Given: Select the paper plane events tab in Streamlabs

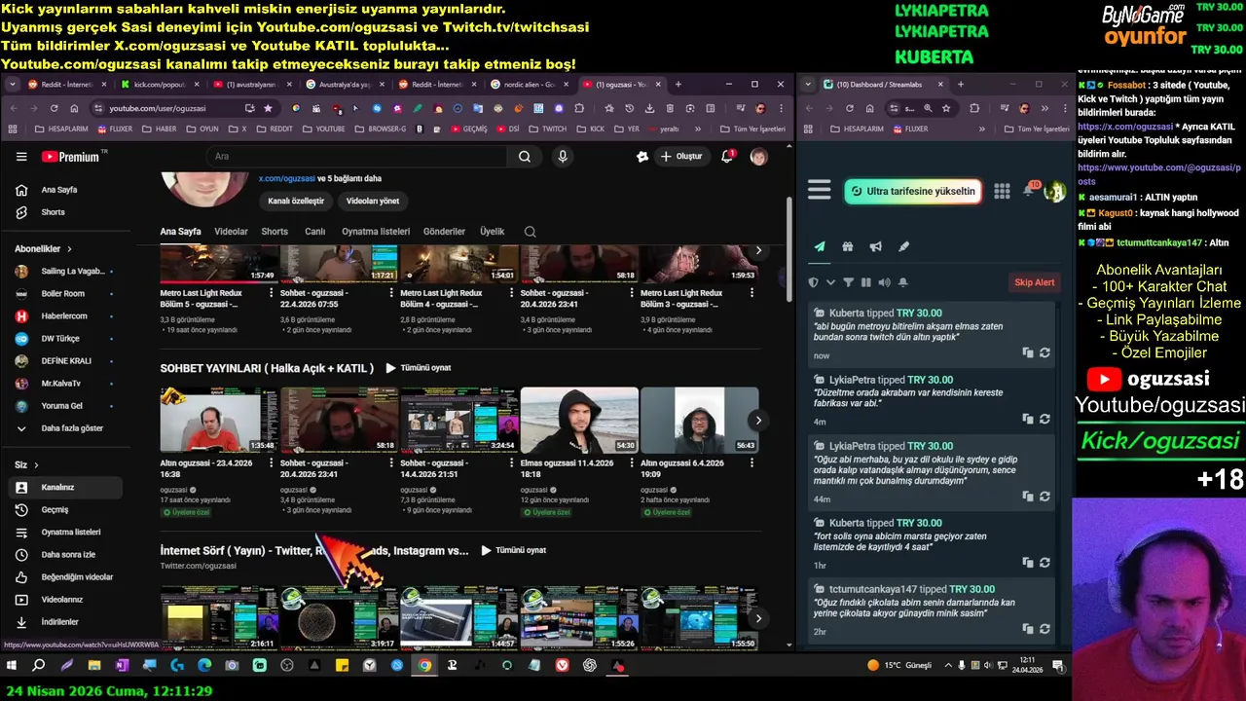Looking at the screenshot, I should point(820,247).
